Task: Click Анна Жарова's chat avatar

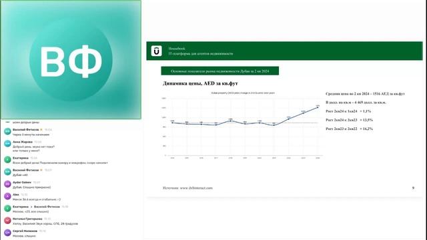Action: point(7,143)
